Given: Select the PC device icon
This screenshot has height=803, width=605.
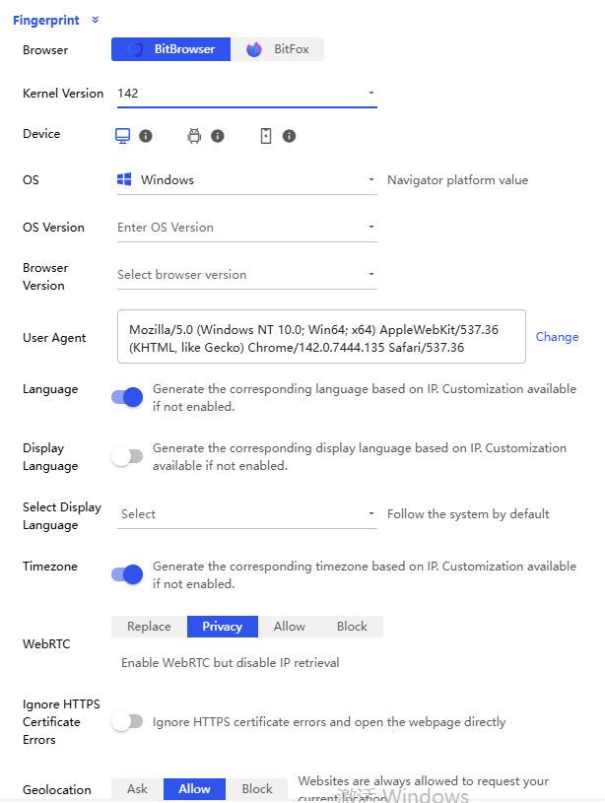Looking at the screenshot, I should click(122, 134).
